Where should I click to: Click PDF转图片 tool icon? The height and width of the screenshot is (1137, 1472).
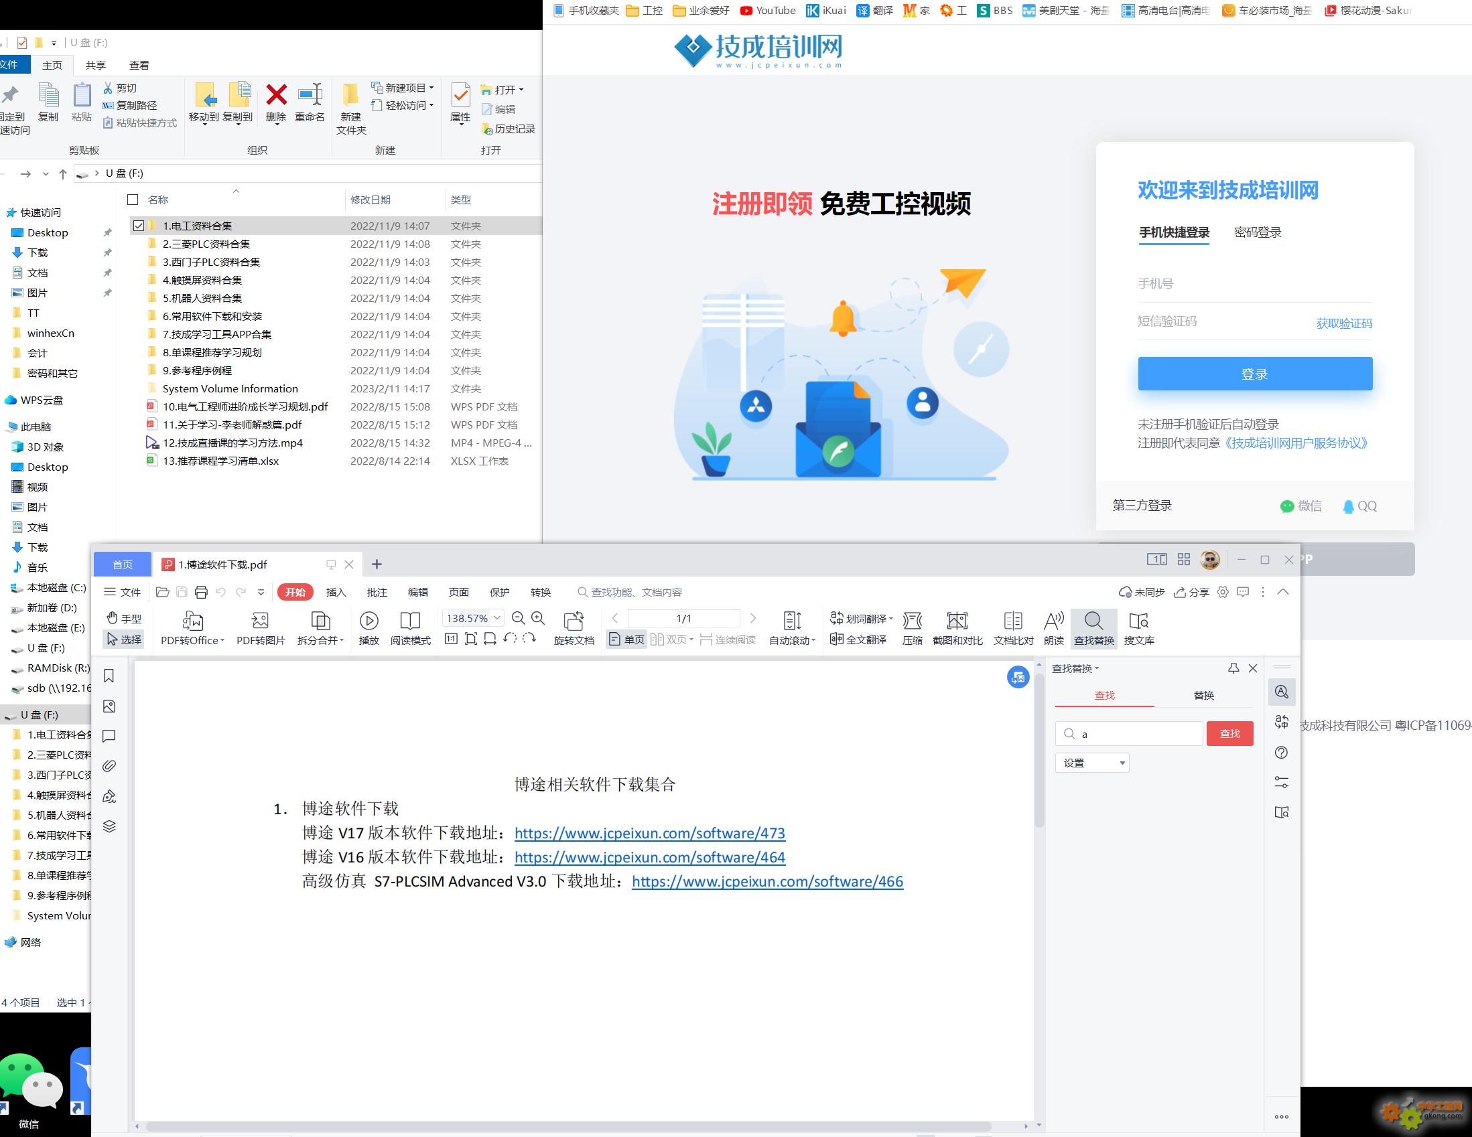(x=260, y=620)
